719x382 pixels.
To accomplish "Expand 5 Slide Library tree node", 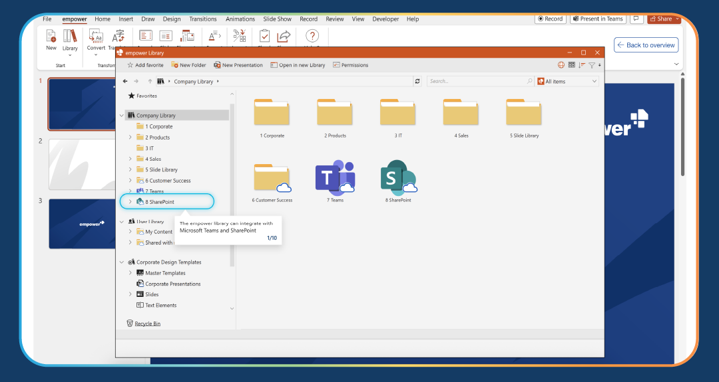I will pyautogui.click(x=130, y=169).
